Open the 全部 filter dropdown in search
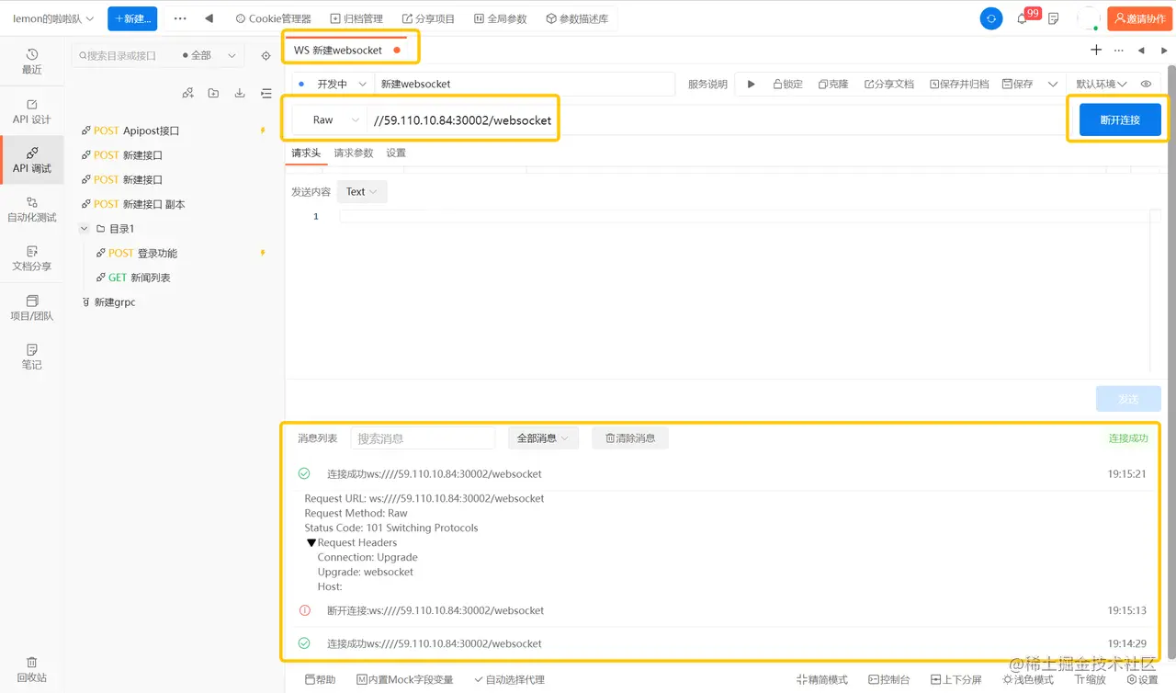This screenshot has width=1176, height=693. point(210,56)
